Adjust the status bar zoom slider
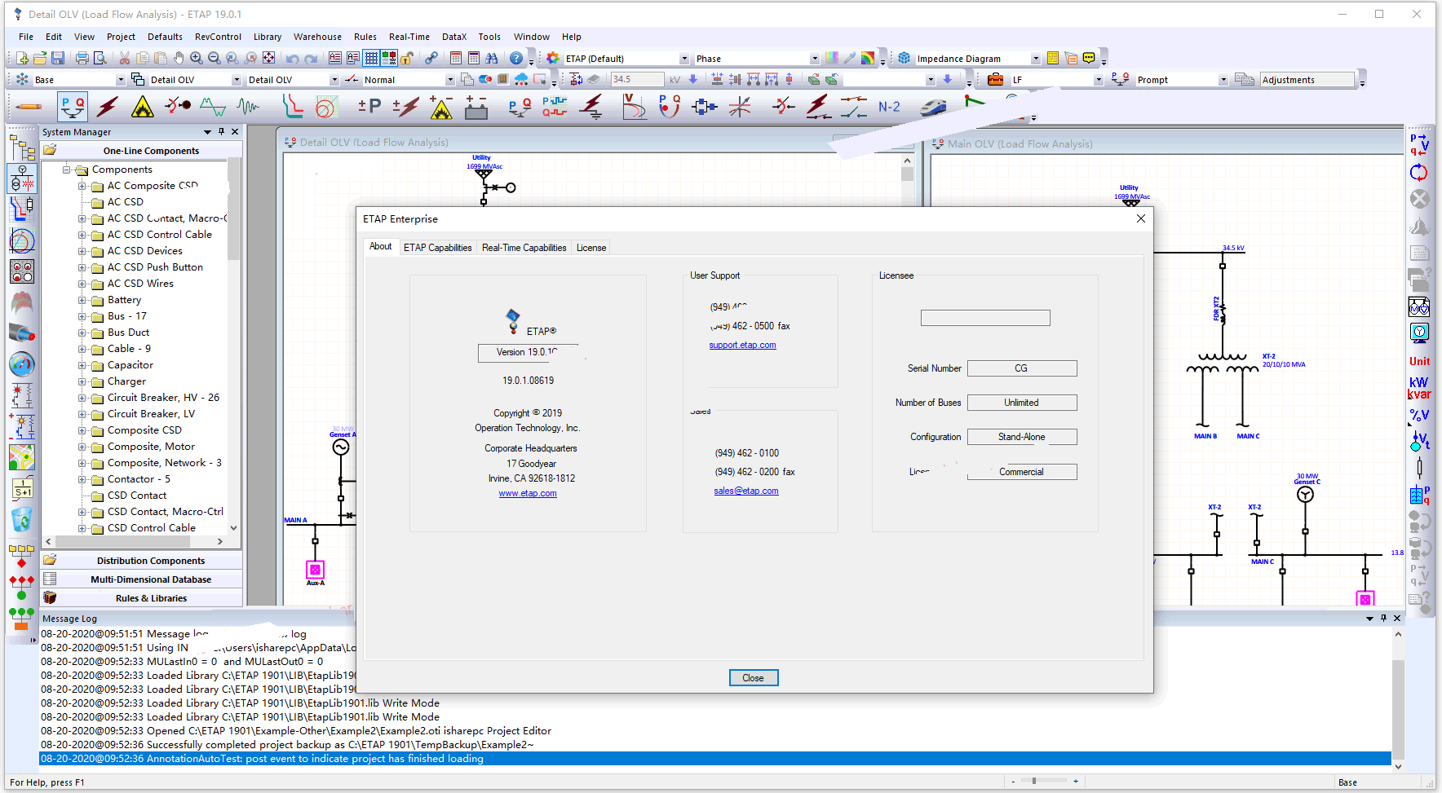The height and width of the screenshot is (793, 1442). point(1034,781)
